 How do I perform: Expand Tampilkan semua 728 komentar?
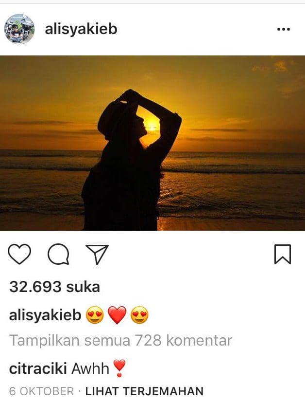pos(120,340)
